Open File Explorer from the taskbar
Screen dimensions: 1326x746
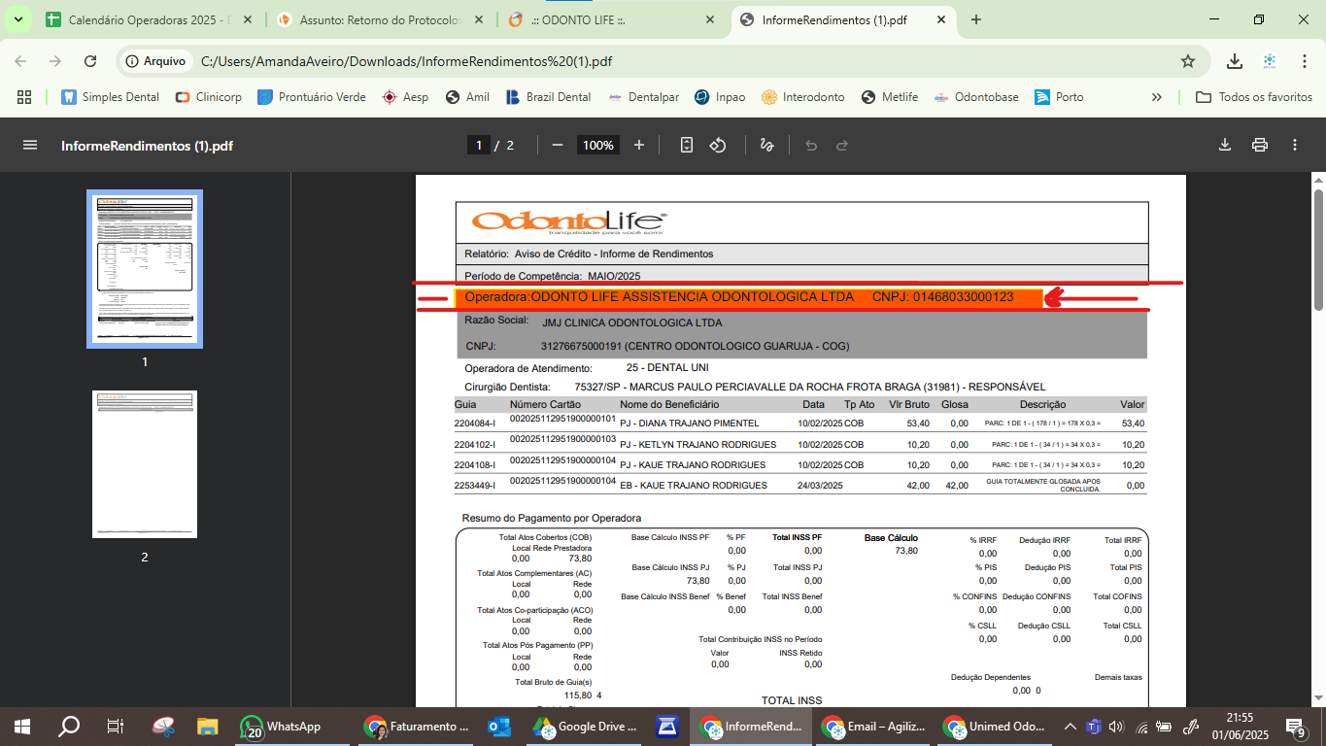tap(207, 726)
